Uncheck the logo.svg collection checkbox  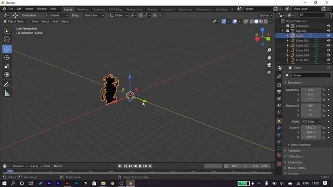tap(288, 31)
